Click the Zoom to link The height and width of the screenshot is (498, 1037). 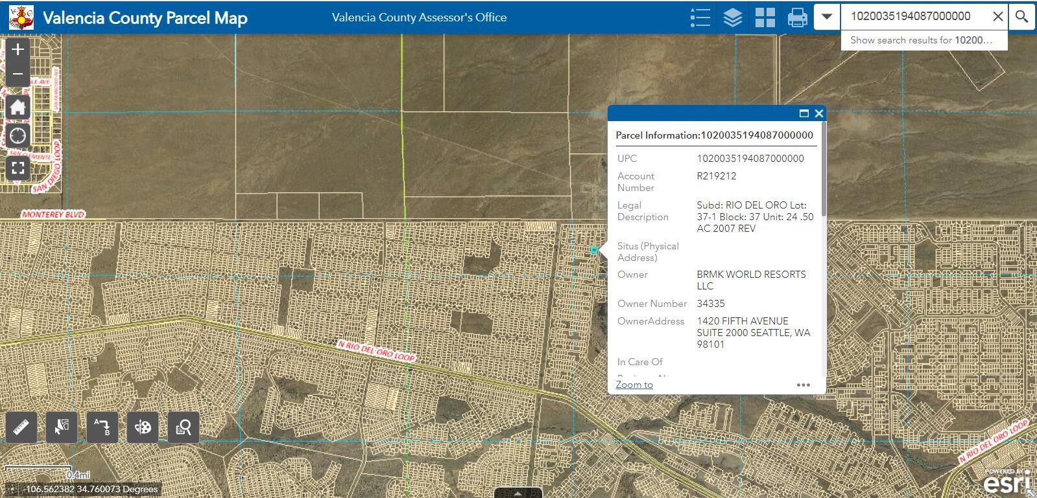pyautogui.click(x=634, y=385)
